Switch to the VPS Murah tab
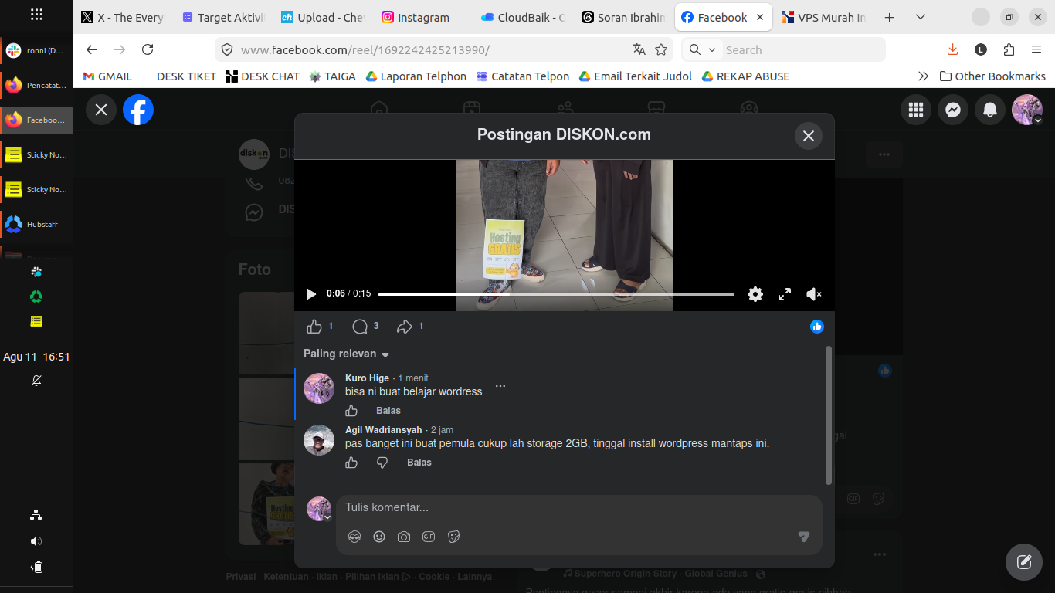 point(824,17)
